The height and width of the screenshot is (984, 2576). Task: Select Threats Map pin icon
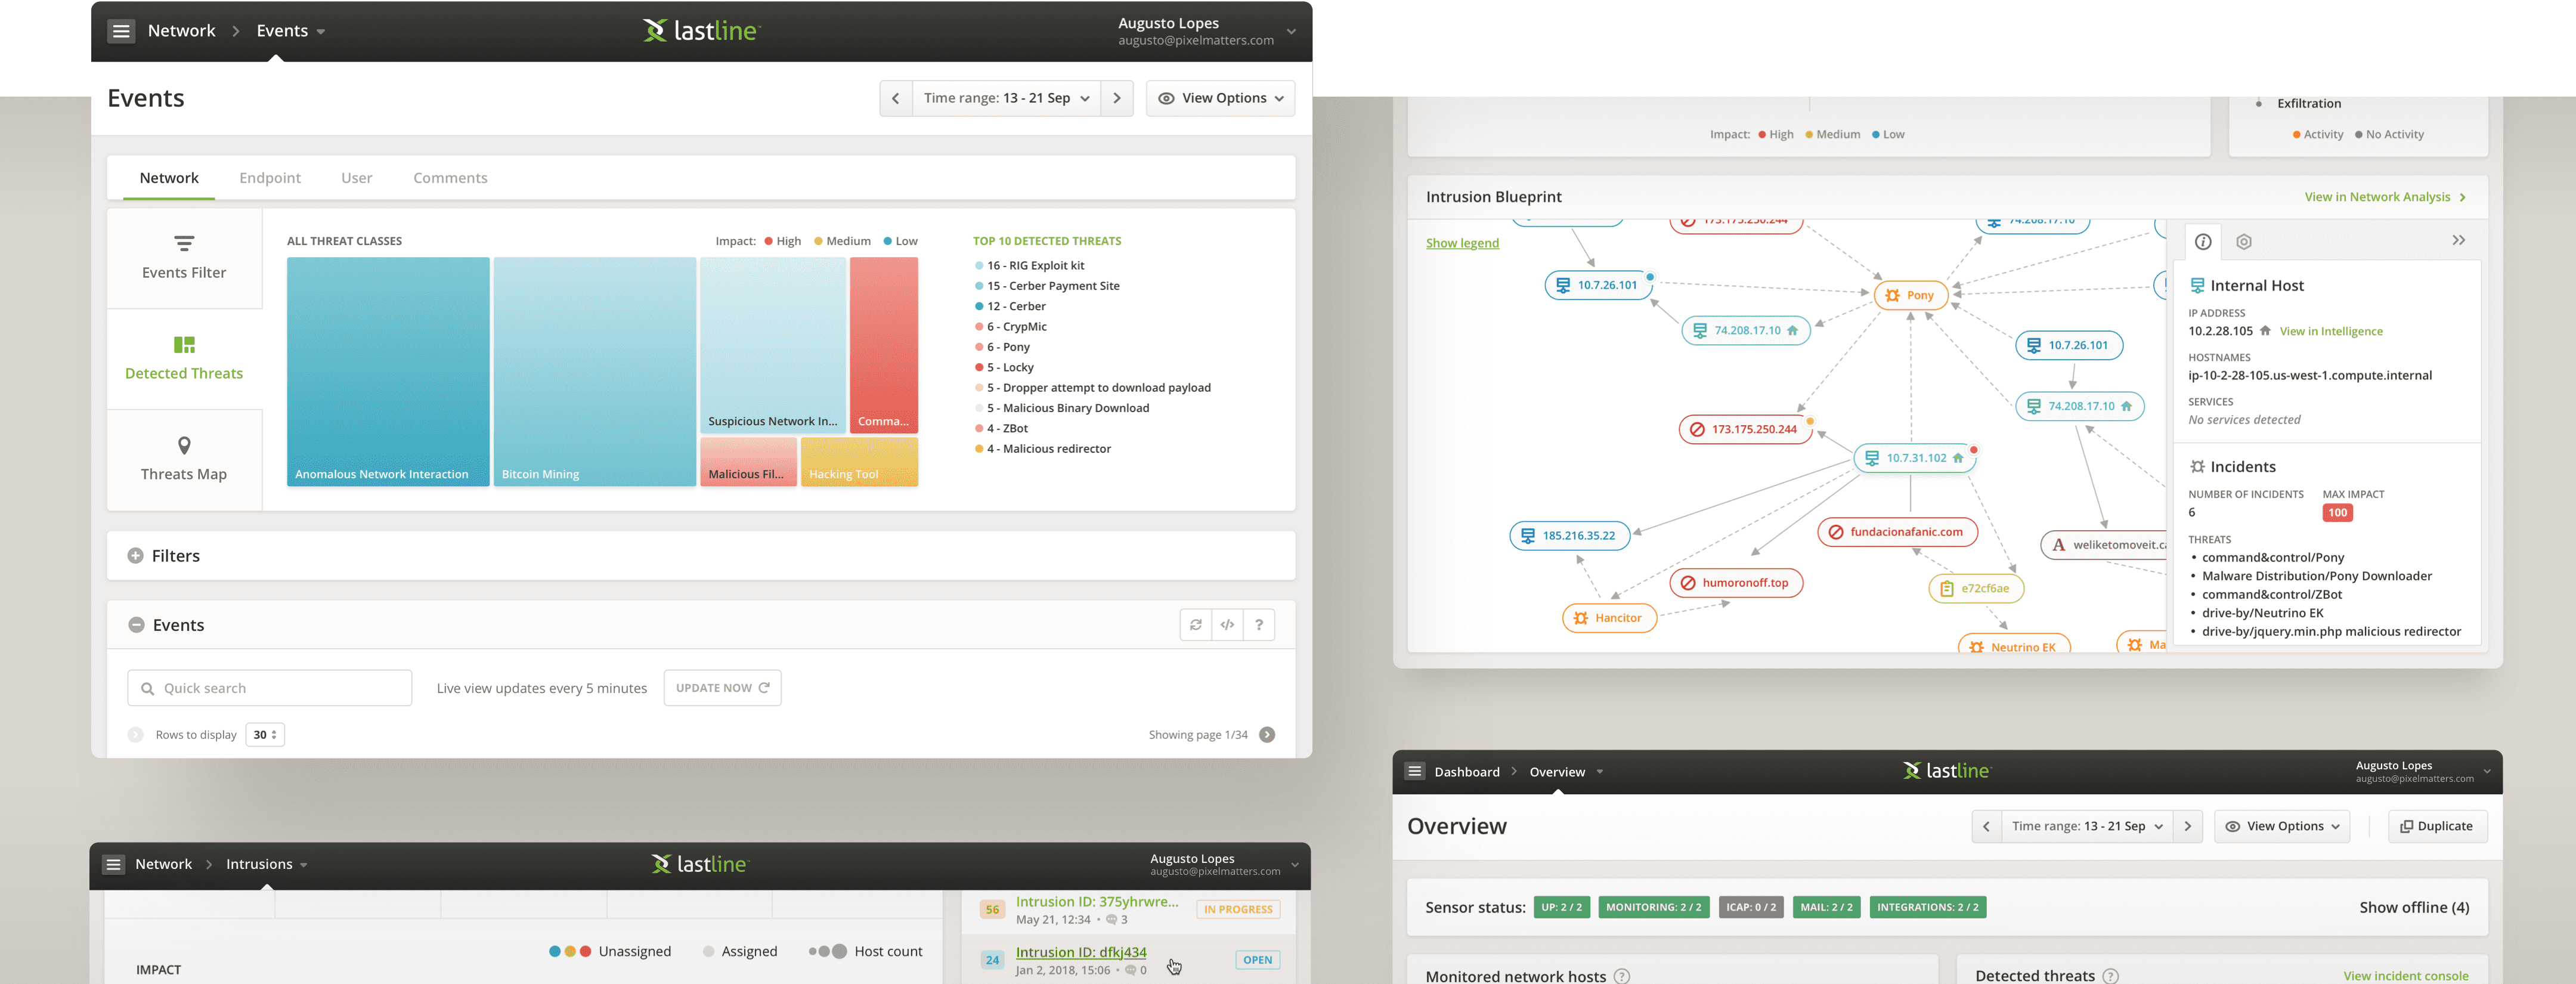point(184,446)
